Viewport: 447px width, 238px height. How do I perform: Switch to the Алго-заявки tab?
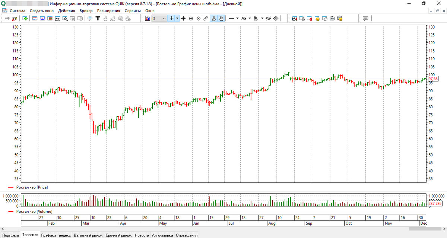[162, 235]
